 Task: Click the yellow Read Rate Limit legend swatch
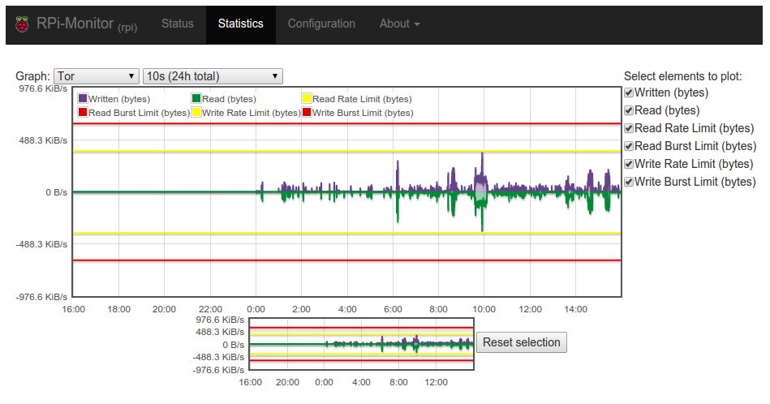307,99
